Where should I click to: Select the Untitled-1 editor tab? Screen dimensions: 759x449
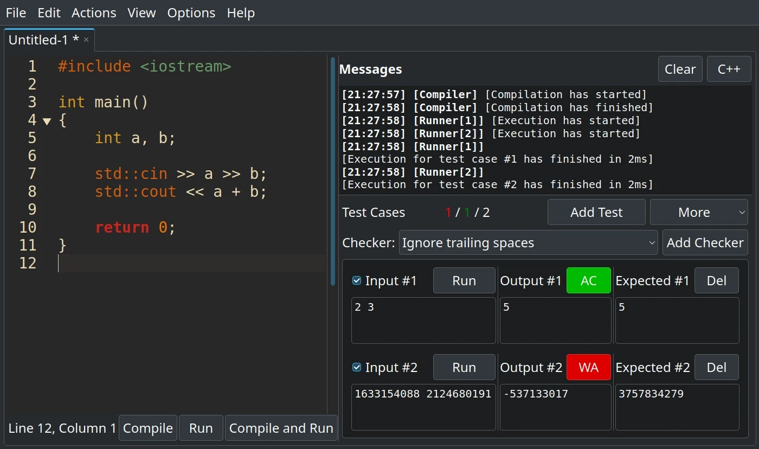[43, 40]
